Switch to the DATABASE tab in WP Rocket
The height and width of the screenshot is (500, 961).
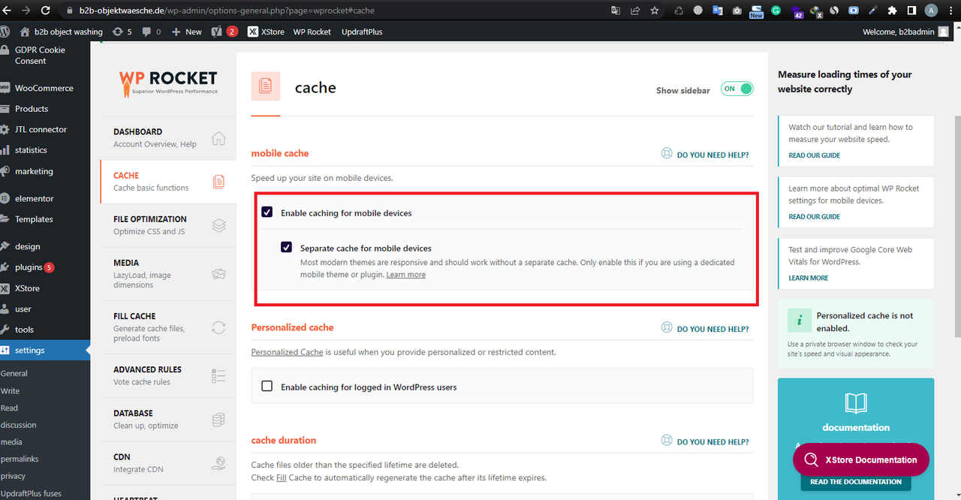click(x=168, y=419)
